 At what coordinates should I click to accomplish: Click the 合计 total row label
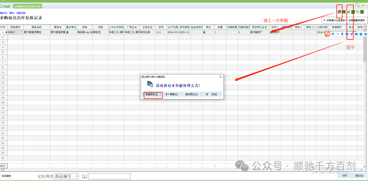pyautogui.click(x=4, y=166)
